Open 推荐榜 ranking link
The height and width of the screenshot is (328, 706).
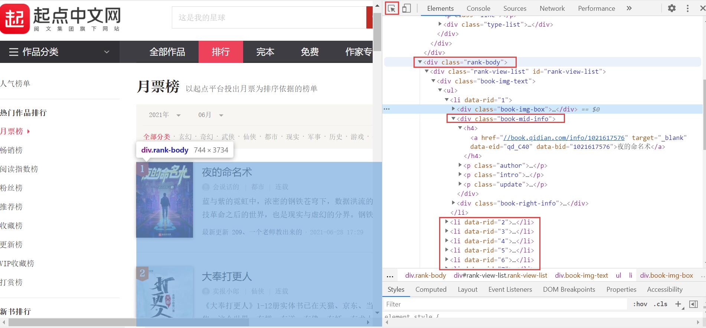[x=11, y=207]
